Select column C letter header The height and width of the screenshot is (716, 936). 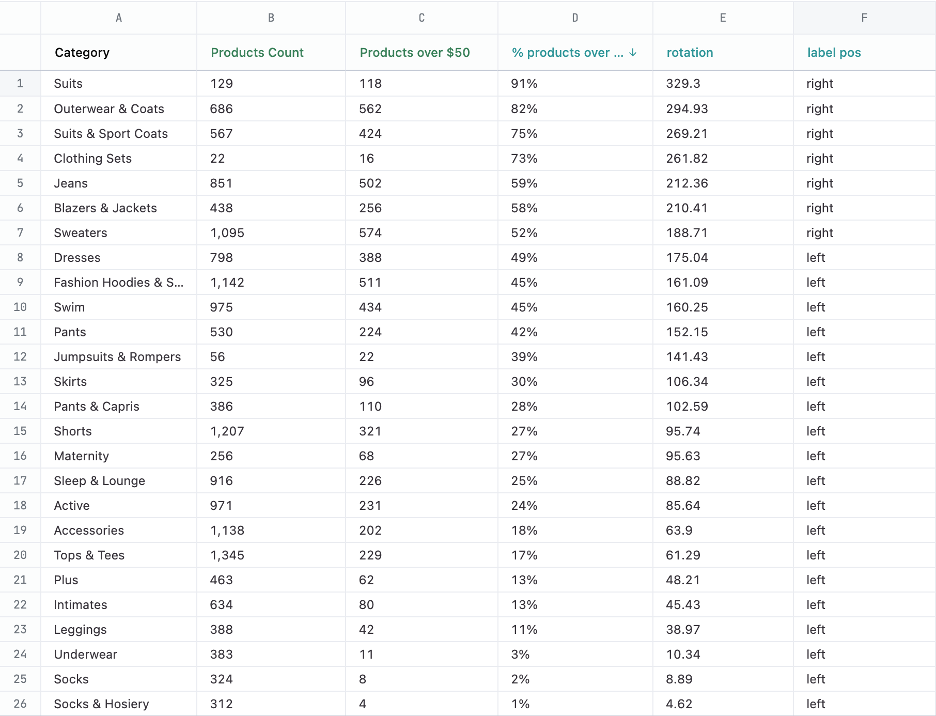tap(422, 18)
